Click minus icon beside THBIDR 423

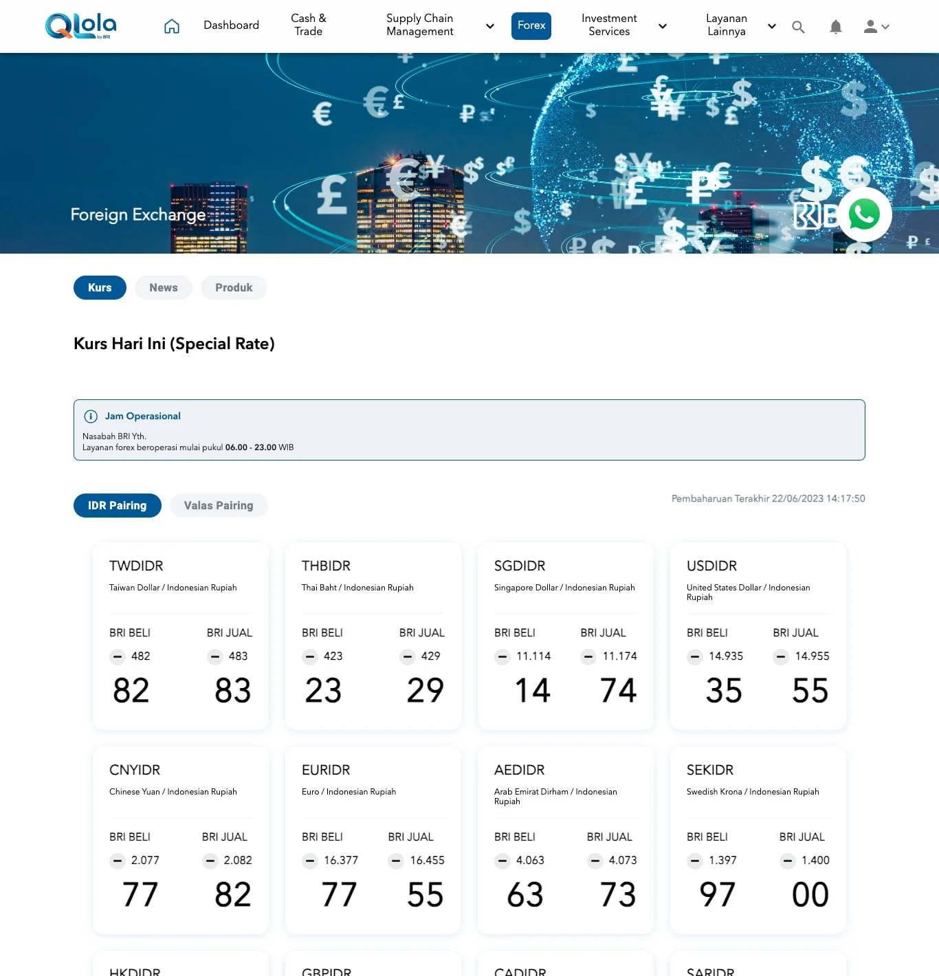coord(310,656)
